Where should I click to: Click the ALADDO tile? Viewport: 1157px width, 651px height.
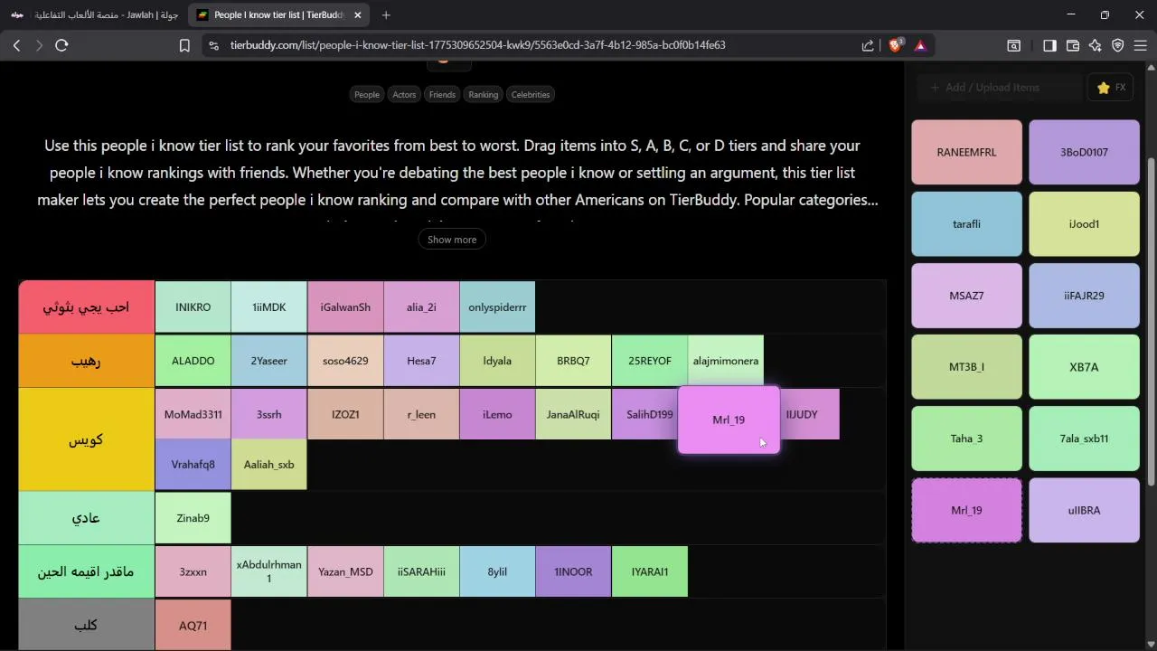(193, 361)
